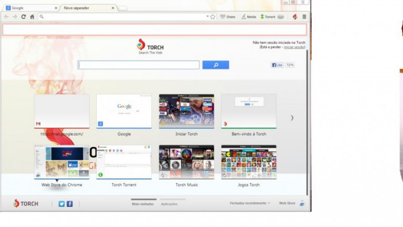Open the Torch menu hamburger icon

[x=304, y=17]
